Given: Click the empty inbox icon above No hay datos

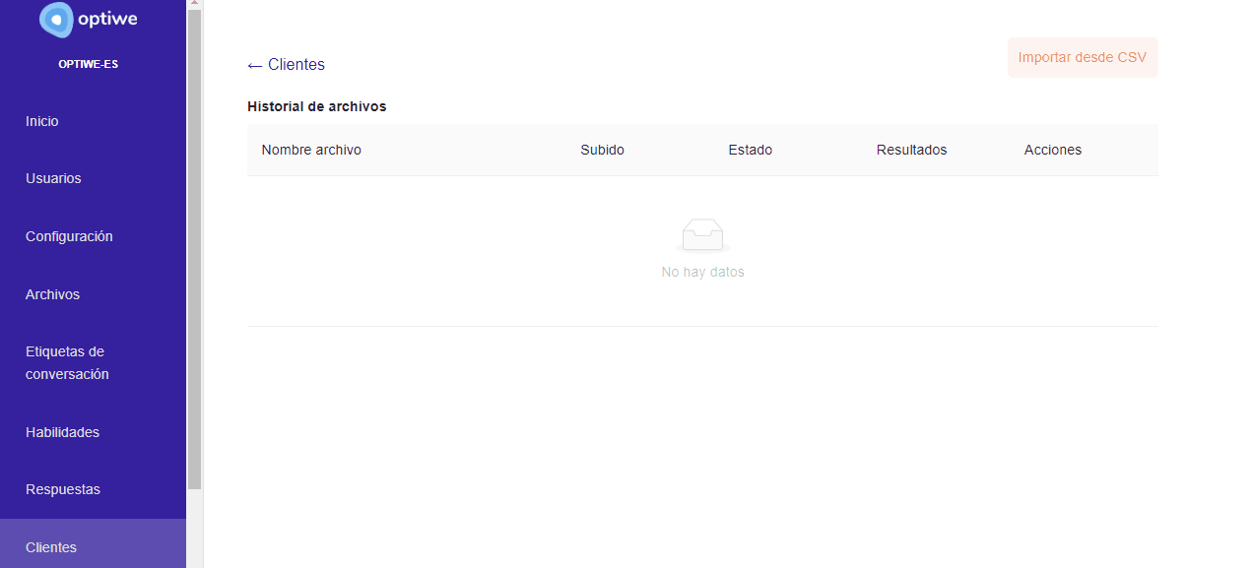Looking at the screenshot, I should coord(702,235).
